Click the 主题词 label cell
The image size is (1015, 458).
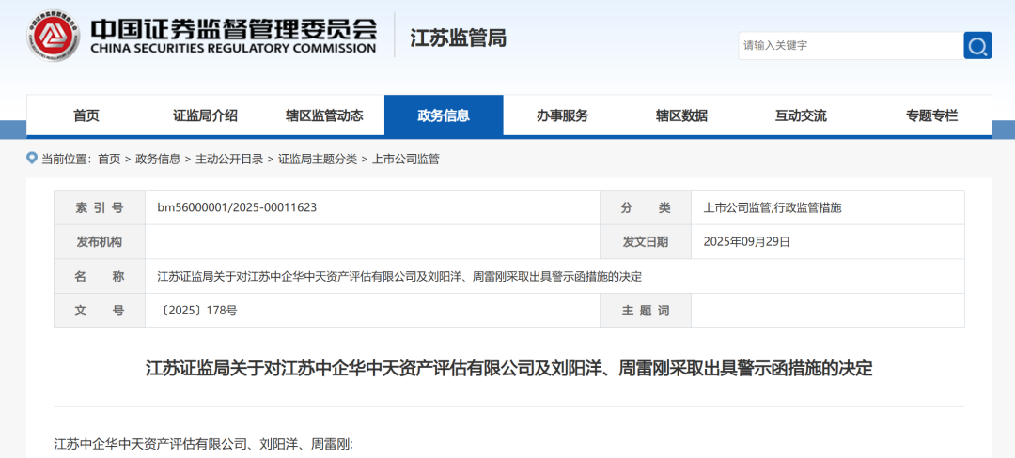point(646,310)
